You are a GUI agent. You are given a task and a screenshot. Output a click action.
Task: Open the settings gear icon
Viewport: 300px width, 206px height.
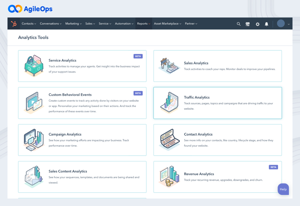click(x=257, y=24)
